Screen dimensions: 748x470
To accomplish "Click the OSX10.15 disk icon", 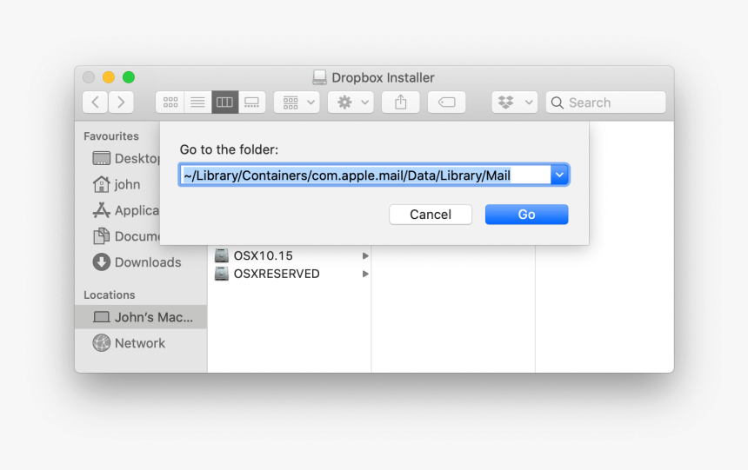I will coord(221,255).
